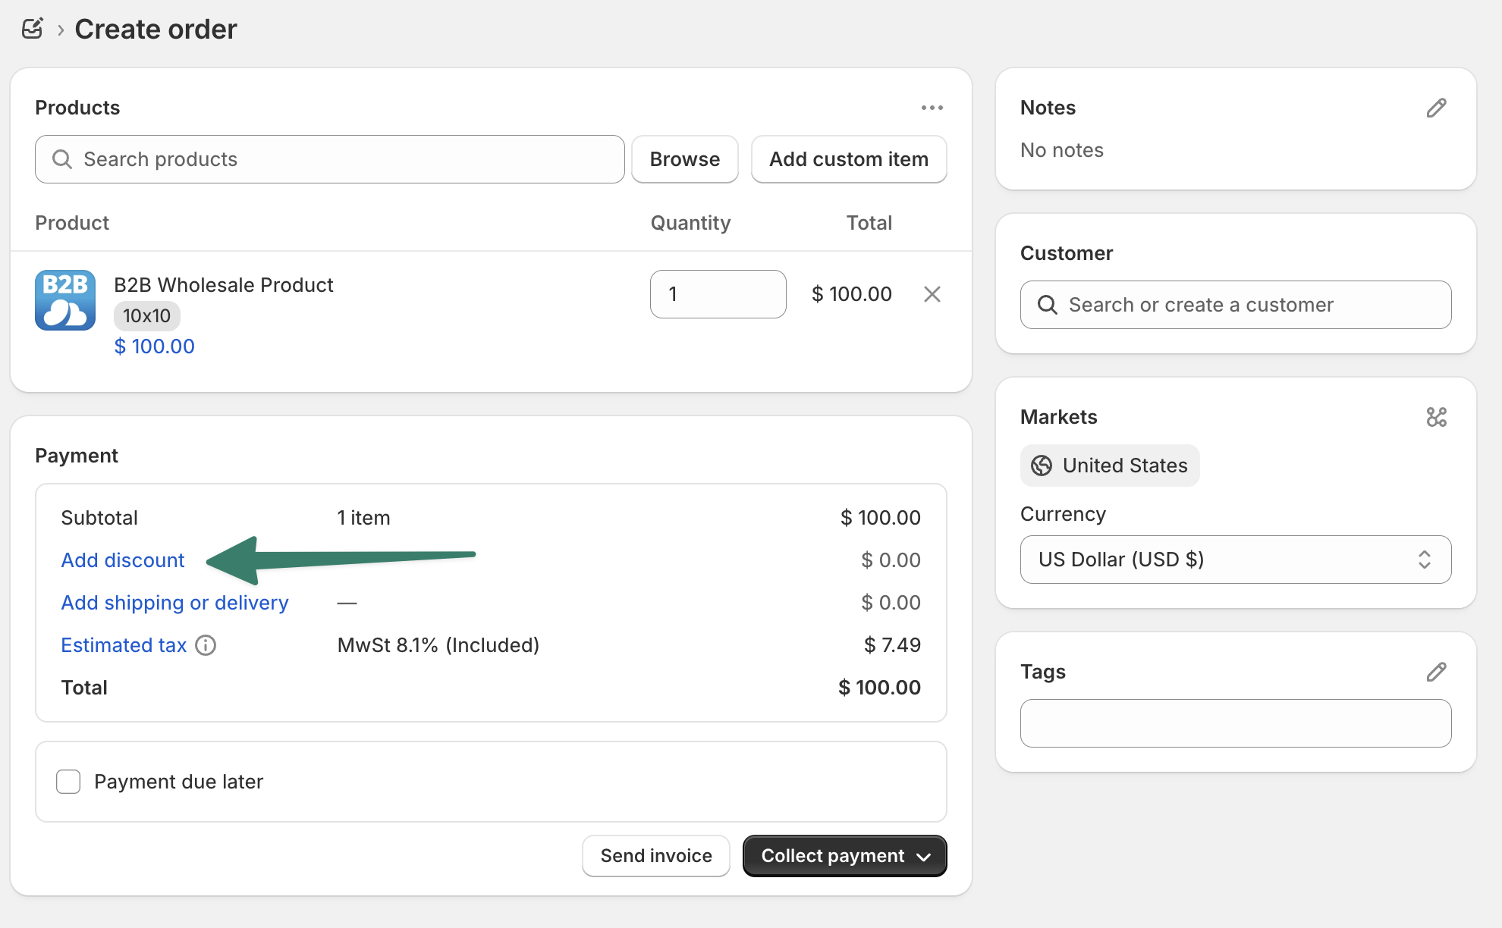Click the orders breadcrumb icon
Viewport: 1502px width, 928px height.
pyautogui.click(x=33, y=29)
